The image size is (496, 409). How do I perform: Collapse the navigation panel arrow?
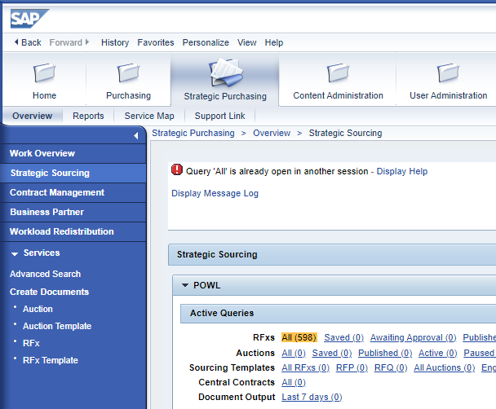coord(136,135)
